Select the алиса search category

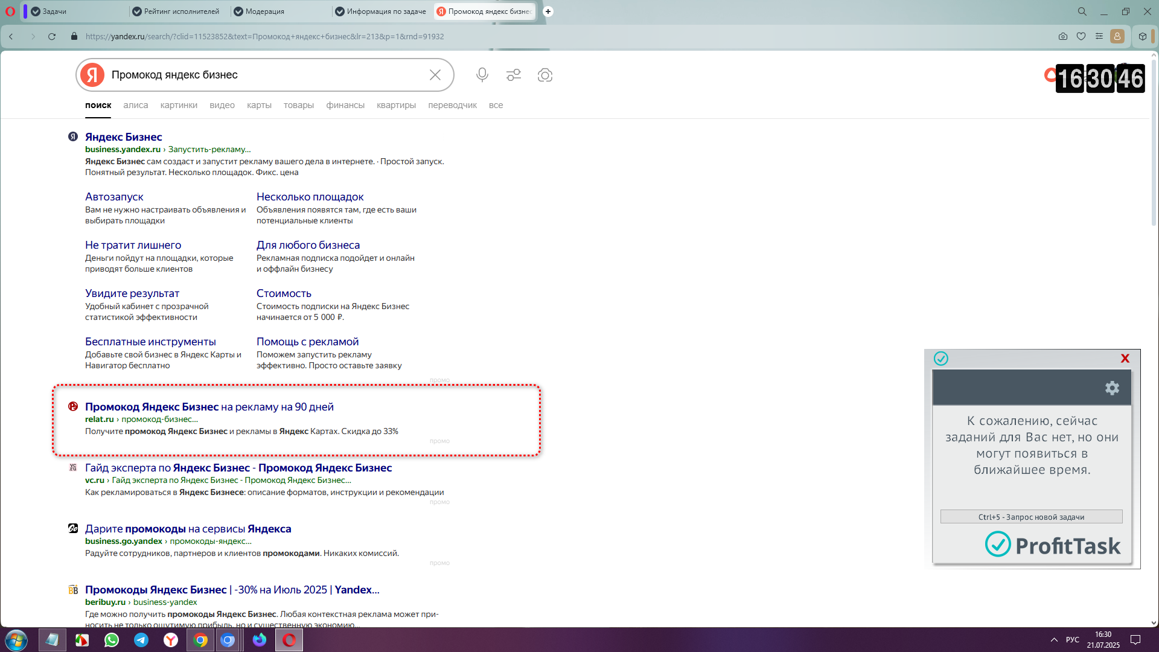136,105
